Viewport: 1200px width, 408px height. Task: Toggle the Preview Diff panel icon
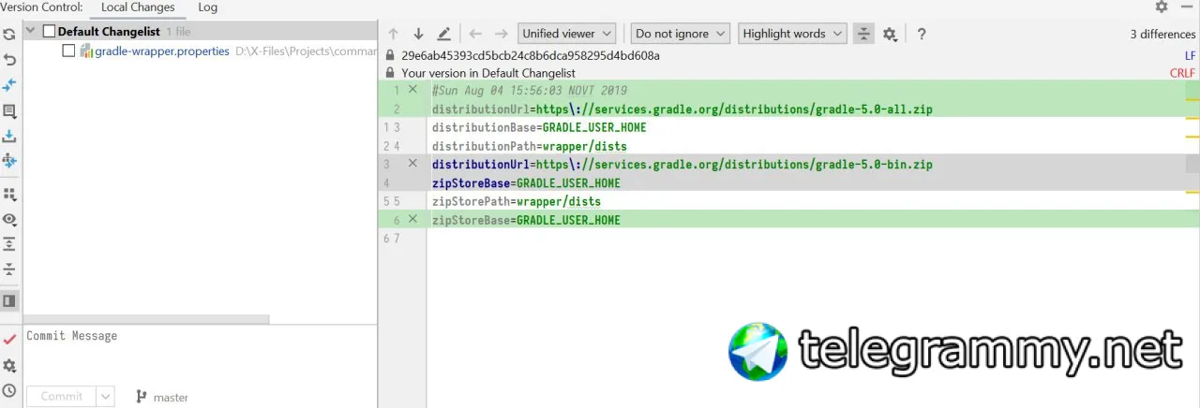pyautogui.click(x=9, y=301)
